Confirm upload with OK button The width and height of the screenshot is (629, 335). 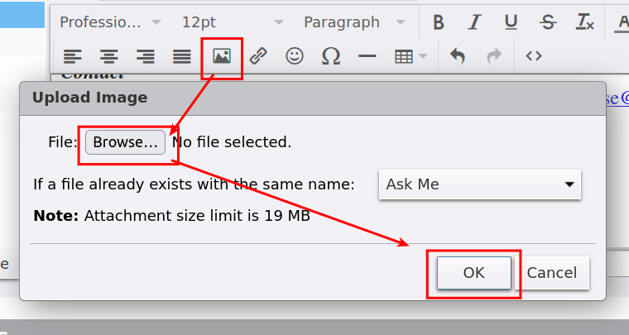click(x=473, y=273)
